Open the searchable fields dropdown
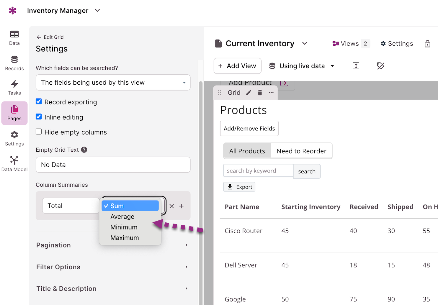This screenshot has width=438, height=305. [x=113, y=83]
